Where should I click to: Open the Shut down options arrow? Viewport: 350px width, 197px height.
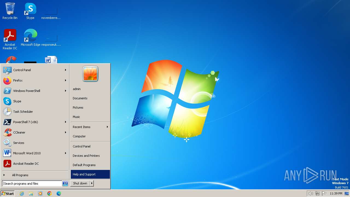92,184
